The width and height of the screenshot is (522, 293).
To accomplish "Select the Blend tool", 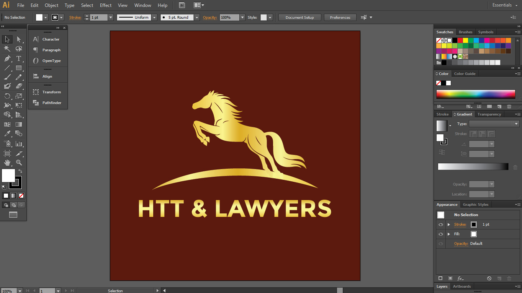I will 19,134.
